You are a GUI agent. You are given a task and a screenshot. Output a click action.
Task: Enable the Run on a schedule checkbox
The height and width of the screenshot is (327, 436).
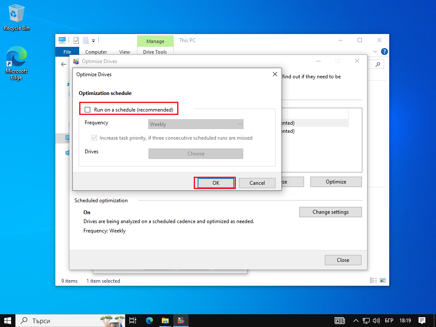(x=88, y=110)
